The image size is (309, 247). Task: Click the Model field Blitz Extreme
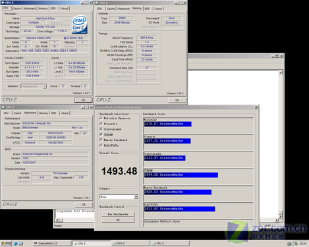point(43,128)
